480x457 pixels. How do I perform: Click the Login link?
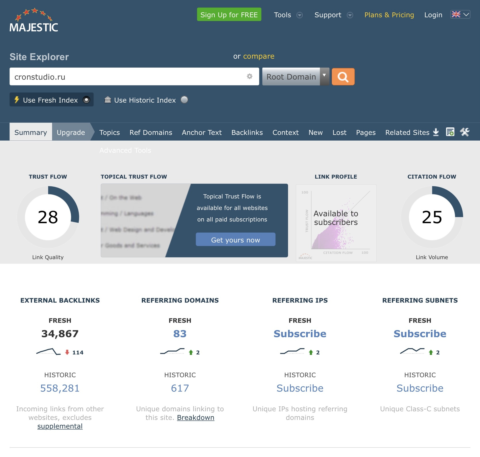click(x=433, y=15)
